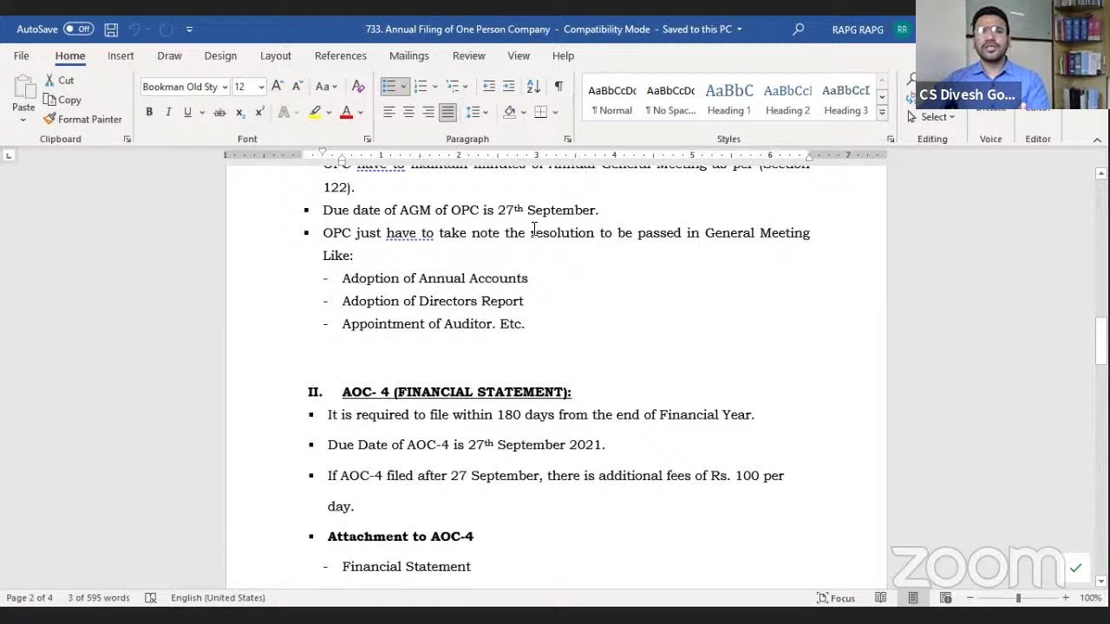
Task: Toggle Bold formatting
Action: (x=149, y=112)
